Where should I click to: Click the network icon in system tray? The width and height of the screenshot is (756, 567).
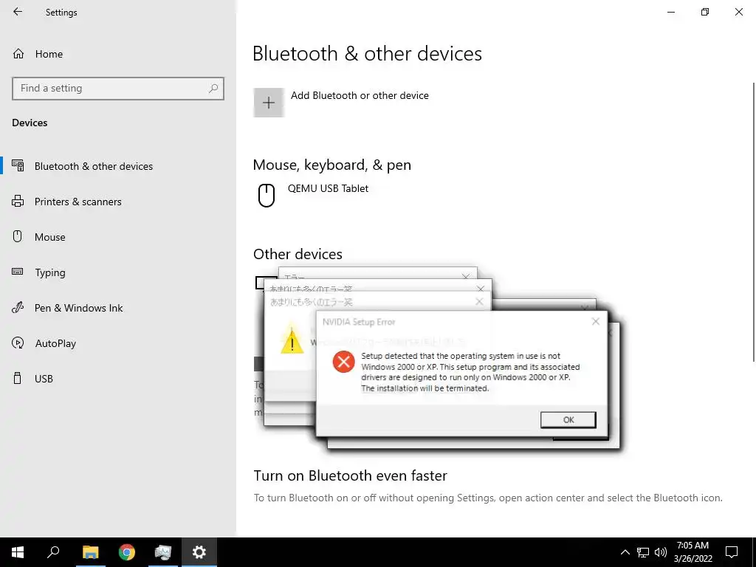click(x=643, y=552)
